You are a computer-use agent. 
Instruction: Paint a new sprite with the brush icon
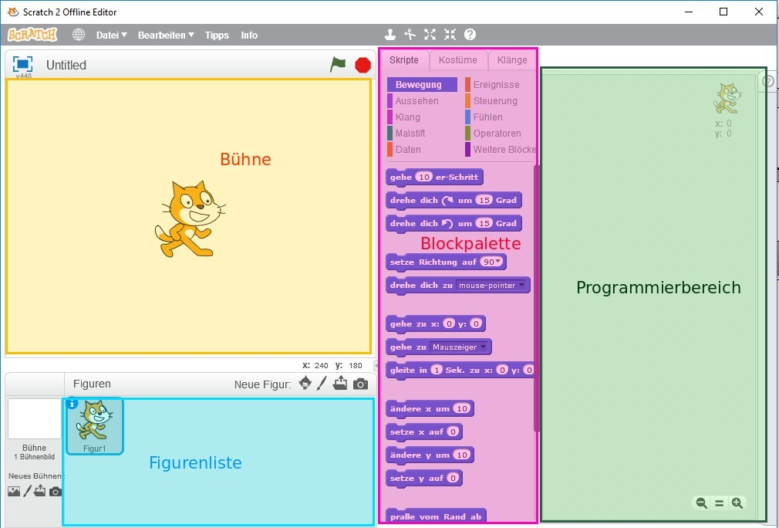coord(322,384)
